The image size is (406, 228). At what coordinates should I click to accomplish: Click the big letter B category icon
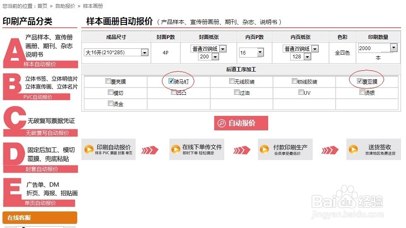12,84
